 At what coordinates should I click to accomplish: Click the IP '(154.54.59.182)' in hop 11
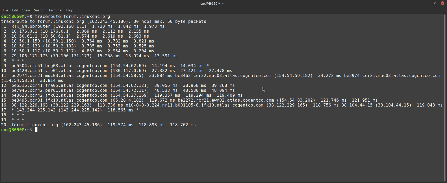click(x=293, y=75)
